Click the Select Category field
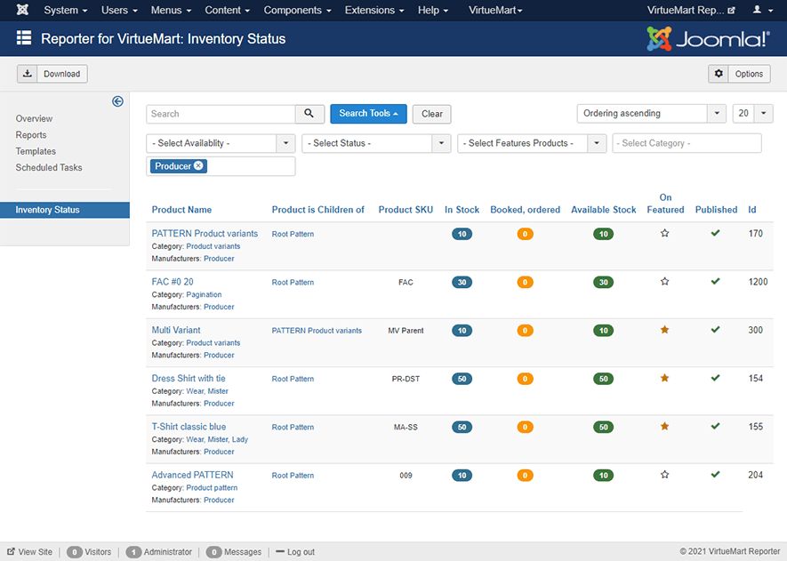Viewport: 787px width, 561px height. click(x=687, y=143)
